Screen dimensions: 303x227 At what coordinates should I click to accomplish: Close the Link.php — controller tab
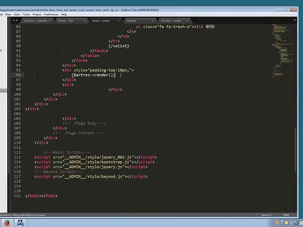point(50,21)
